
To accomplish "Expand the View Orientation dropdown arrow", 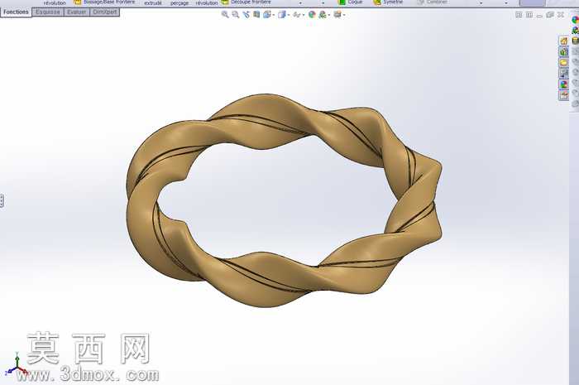I will [x=274, y=15].
